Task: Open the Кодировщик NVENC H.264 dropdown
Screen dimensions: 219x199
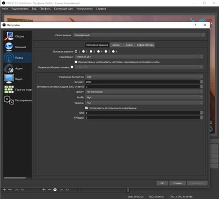Action: [139, 57]
